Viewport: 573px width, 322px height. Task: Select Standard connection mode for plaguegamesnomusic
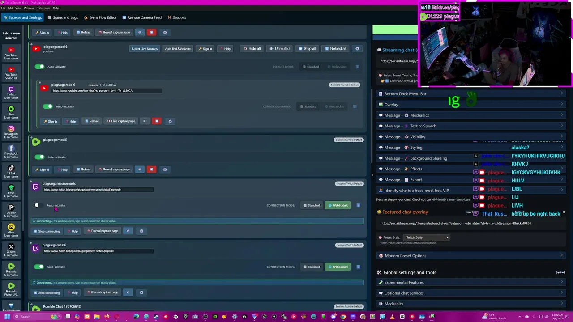pyautogui.click(x=312, y=205)
